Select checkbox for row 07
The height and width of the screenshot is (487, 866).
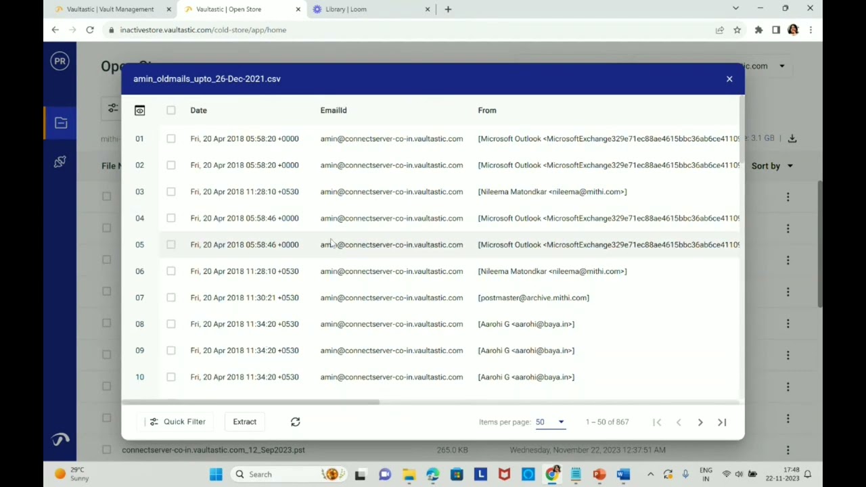171,298
